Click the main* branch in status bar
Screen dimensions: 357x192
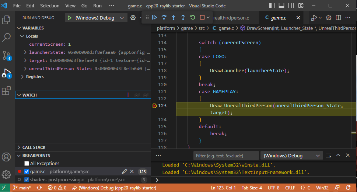pyautogui.click(x=22, y=188)
